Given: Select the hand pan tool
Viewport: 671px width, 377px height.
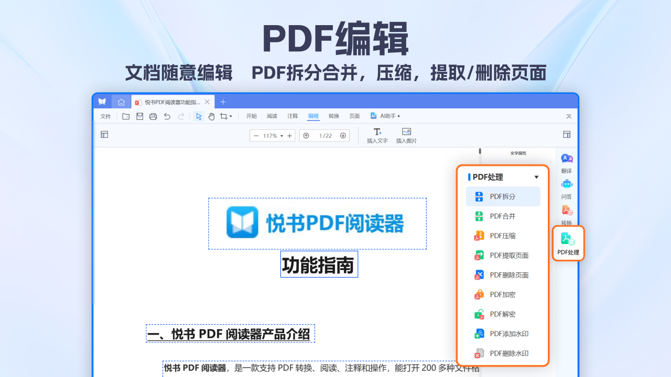Looking at the screenshot, I should tap(211, 116).
